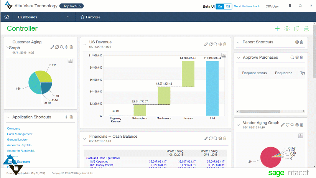Delete the Application Shortcuts component
Screen dimensions: 316x178
71,117
